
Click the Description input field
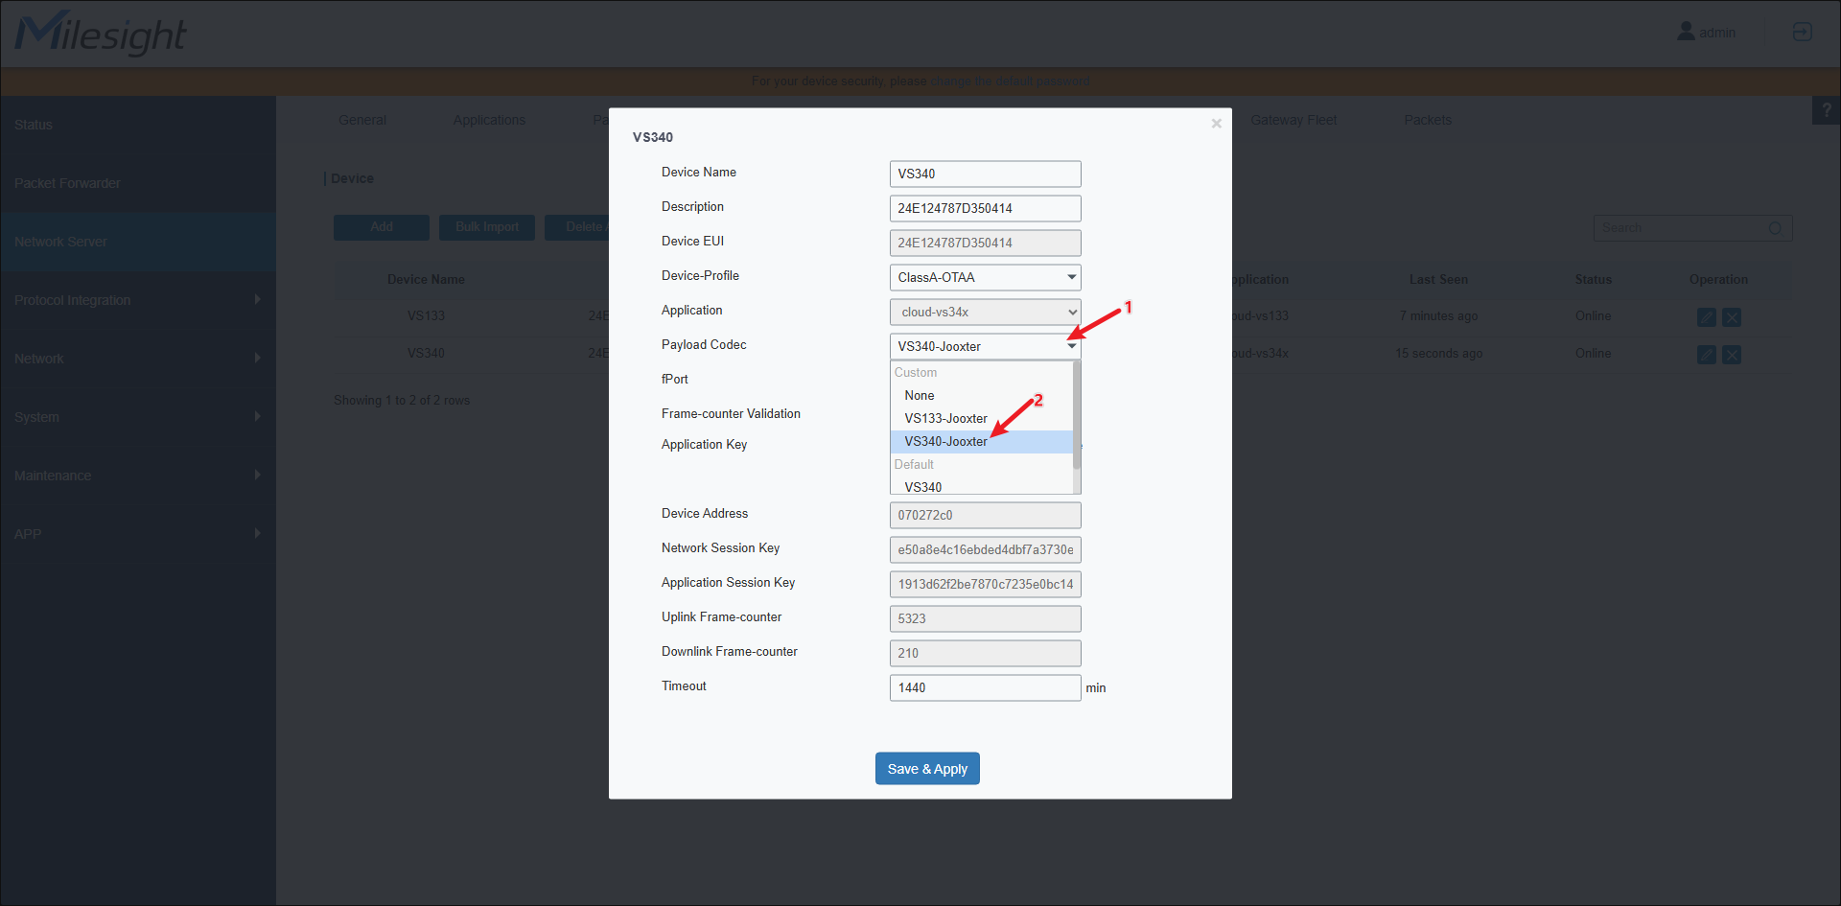click(985, 208)
